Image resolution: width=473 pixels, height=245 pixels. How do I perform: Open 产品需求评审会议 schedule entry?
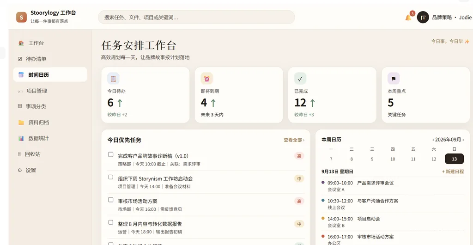point(393,186)
